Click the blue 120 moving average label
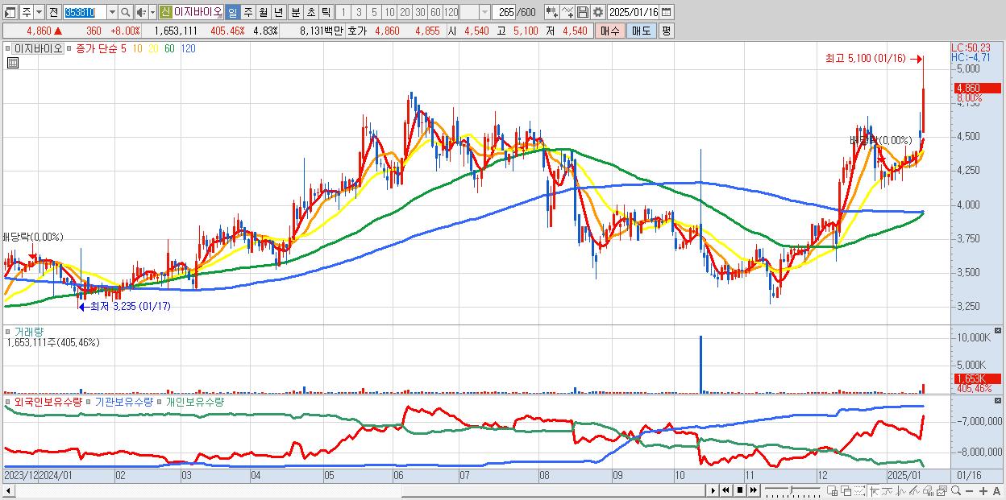 pos(188,48)
